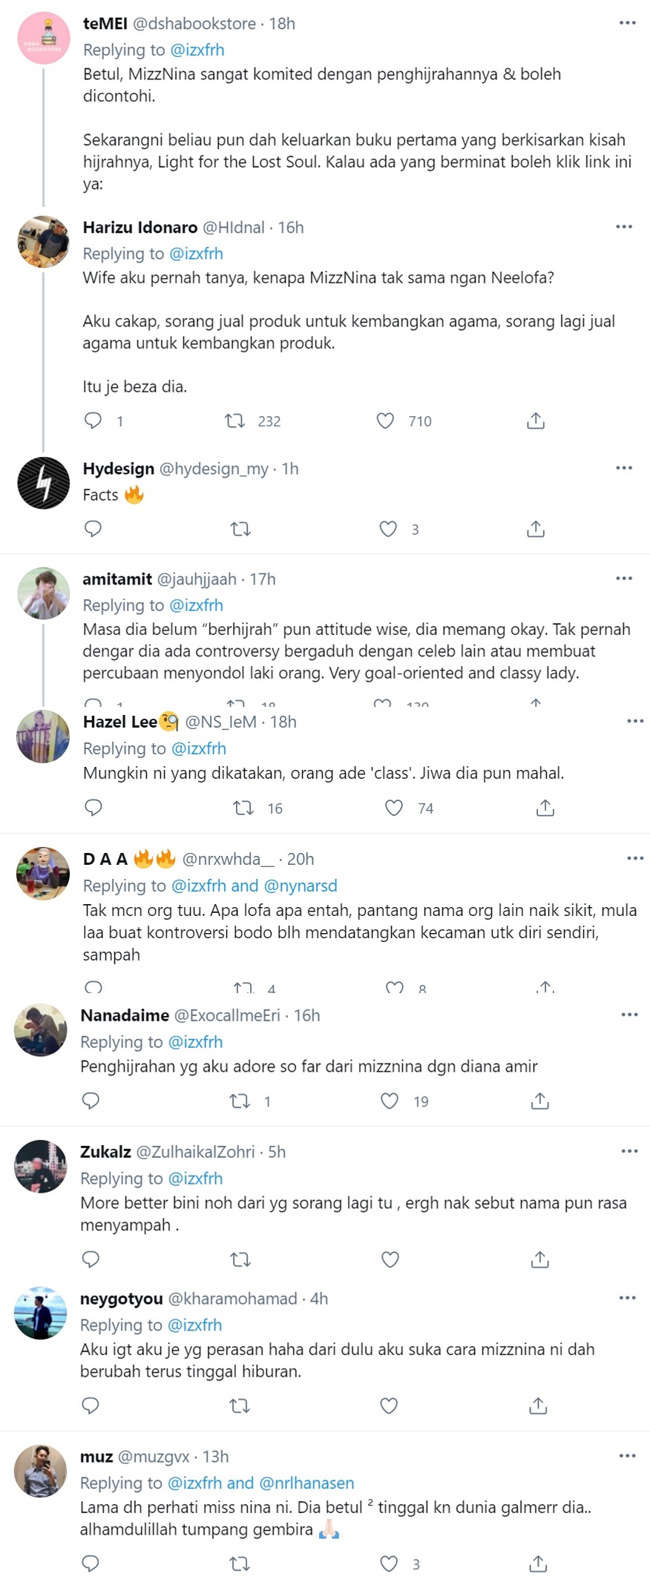Retweet Harizu Idonaro's tweet
This screenshot has width=650, height=1585.
[x=235, y=421]
